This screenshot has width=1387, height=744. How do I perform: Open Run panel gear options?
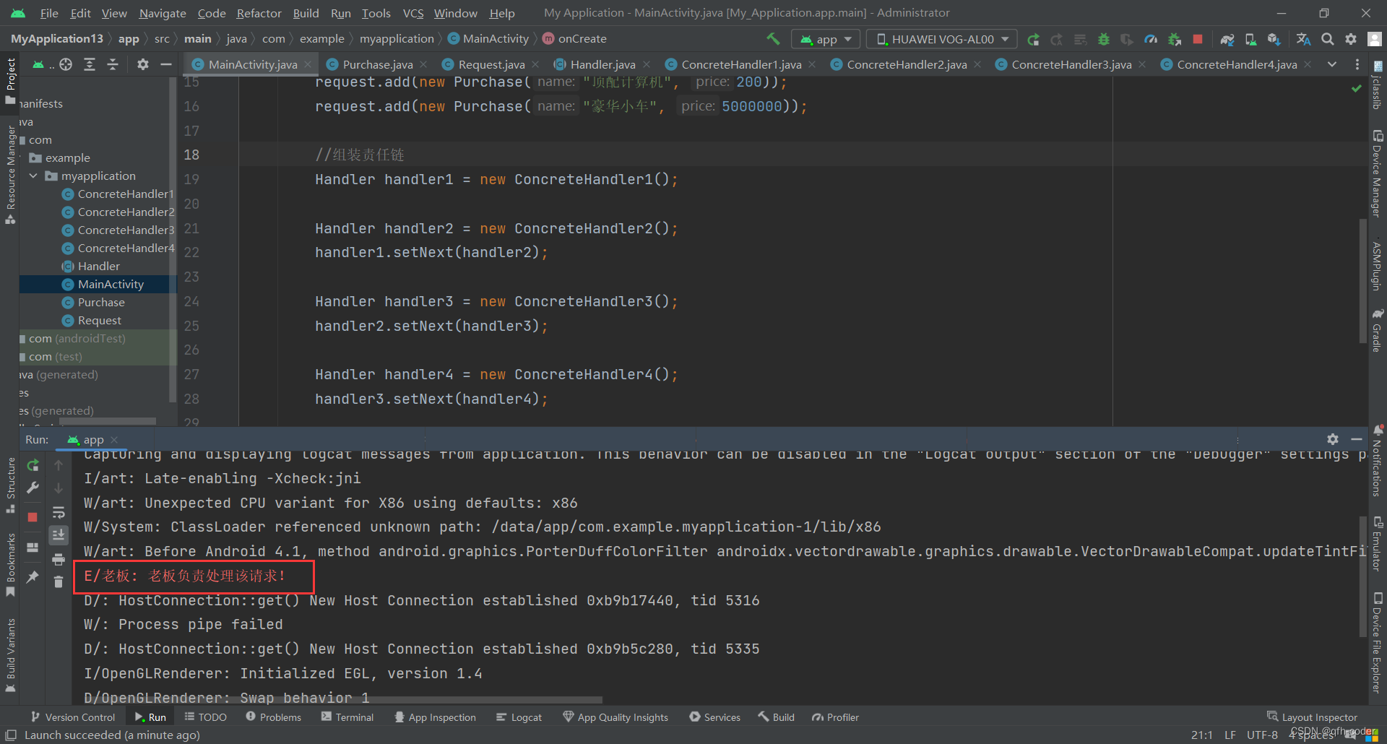[x=1333, y=439]
